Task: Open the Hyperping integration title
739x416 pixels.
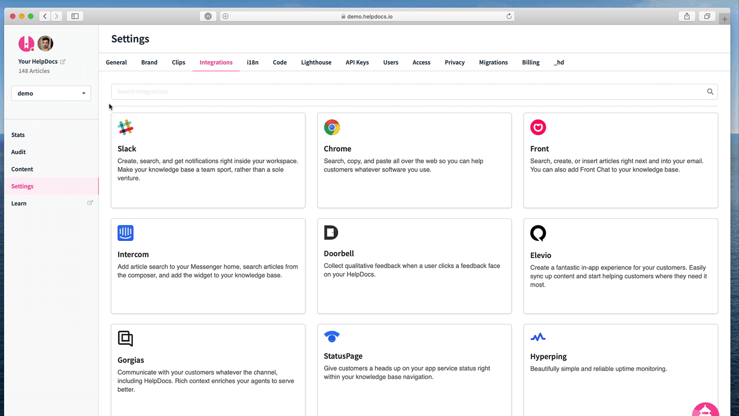Action: click(x=549, y=356)
